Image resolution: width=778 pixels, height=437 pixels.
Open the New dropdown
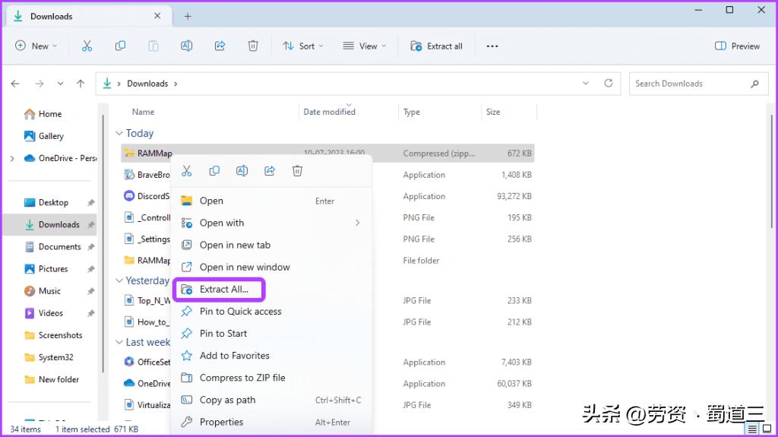pyautogui.click(x=36, y=46)
